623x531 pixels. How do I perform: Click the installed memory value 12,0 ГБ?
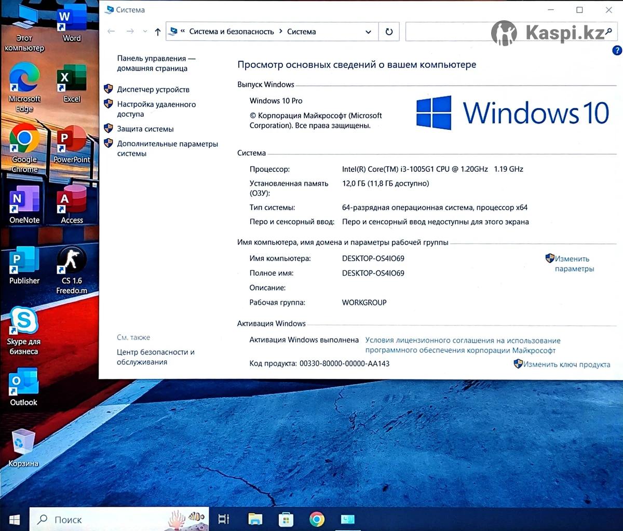point(385,183)
